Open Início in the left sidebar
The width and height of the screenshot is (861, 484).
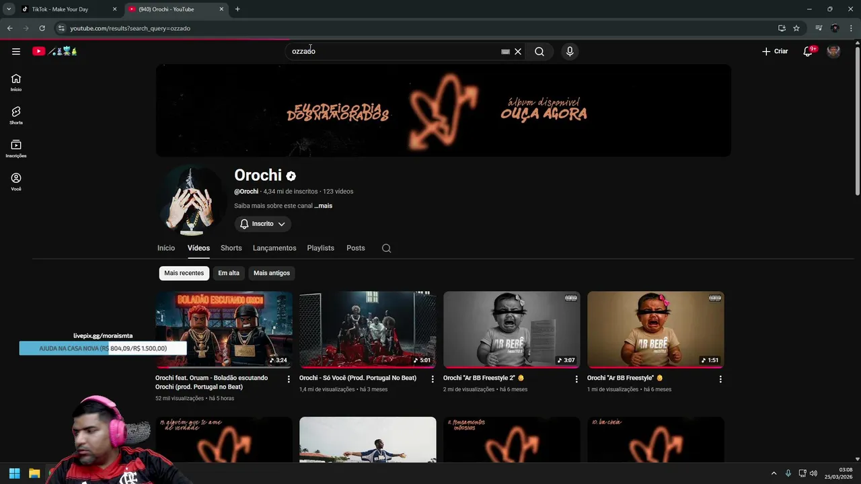click(16, 83)
